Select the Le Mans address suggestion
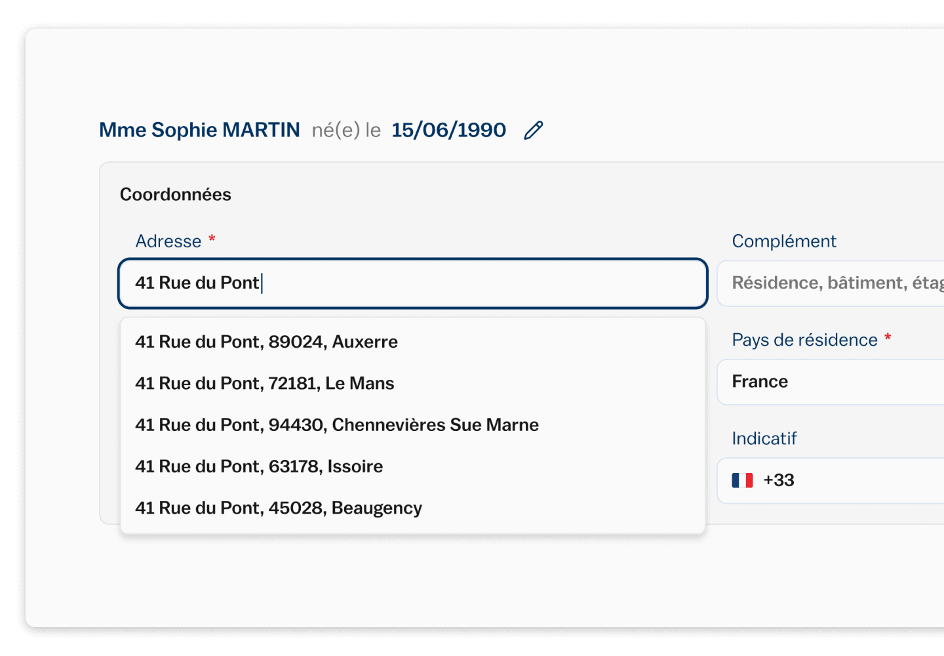 [264, 383]
